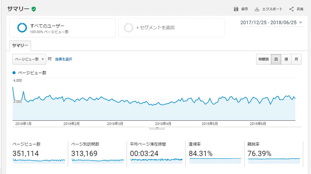This screenshot has width=311, height=174.
Task: Select the 週 weekly view toggle
Action: pos(286,59)
